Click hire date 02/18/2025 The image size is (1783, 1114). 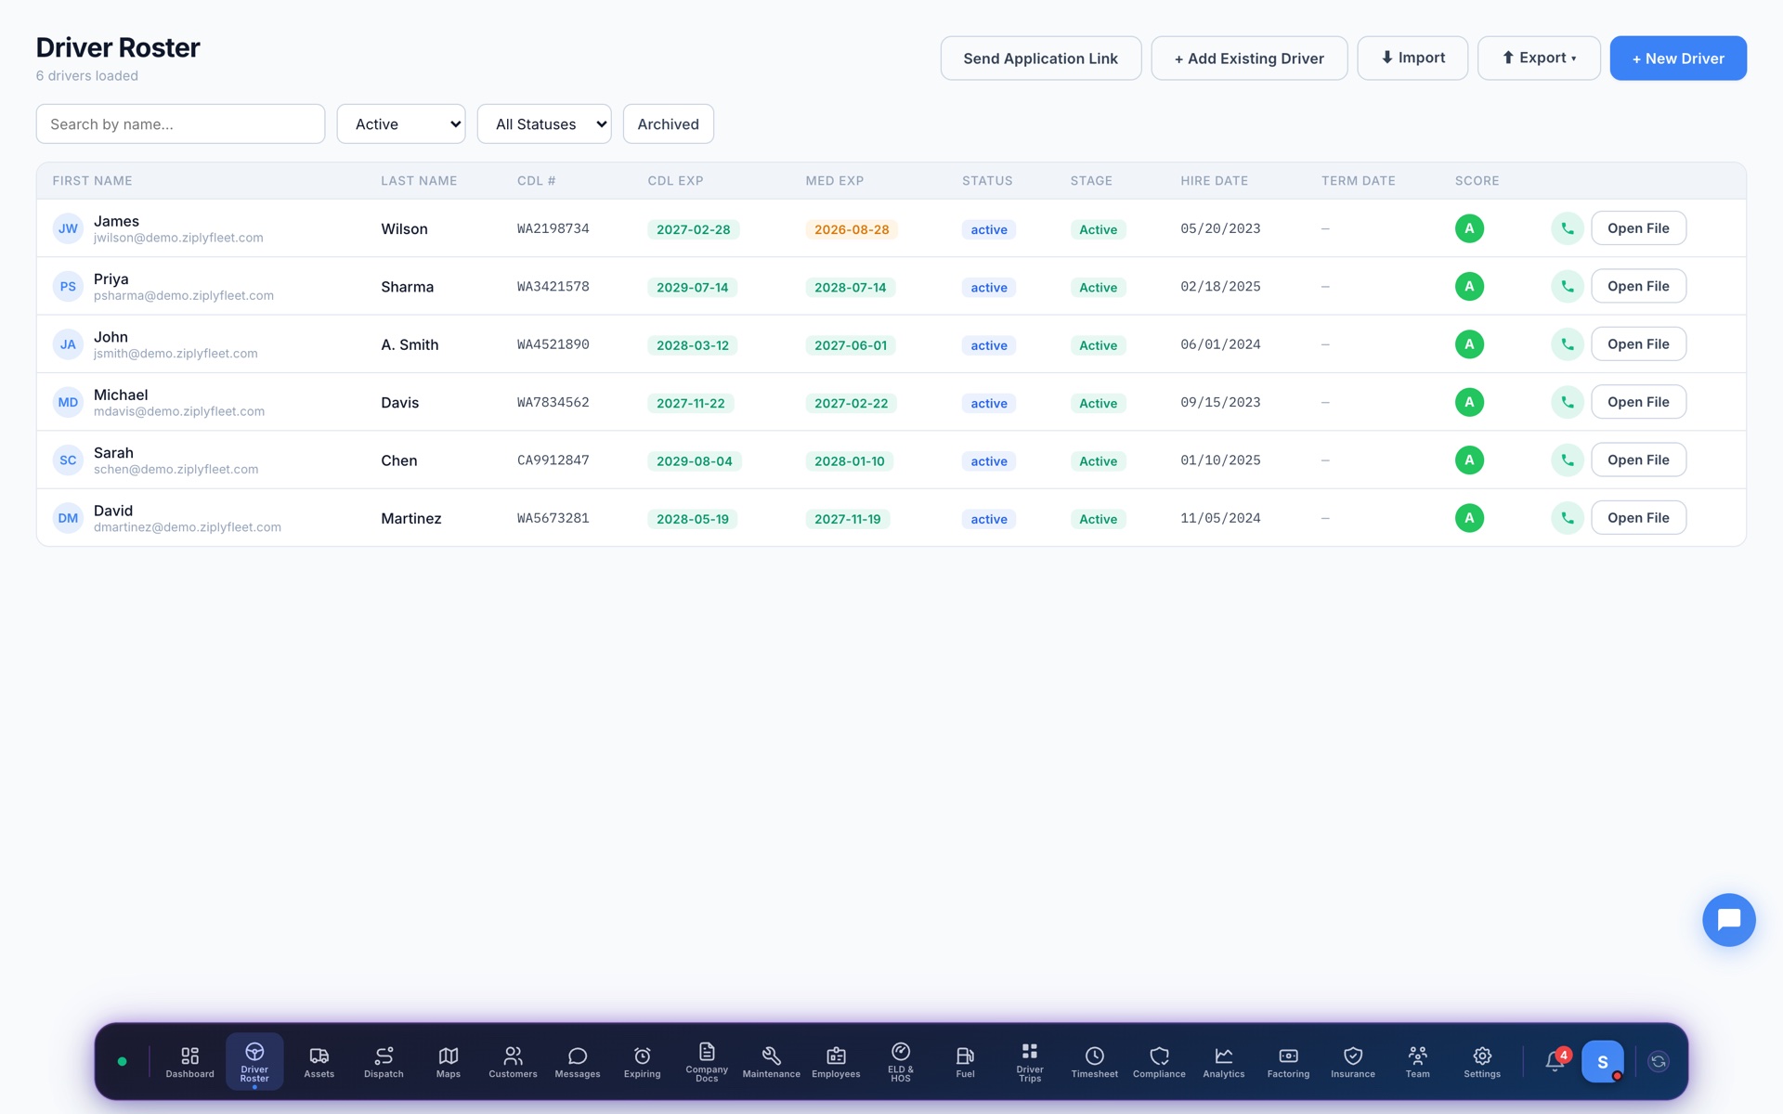[1220, 287]
